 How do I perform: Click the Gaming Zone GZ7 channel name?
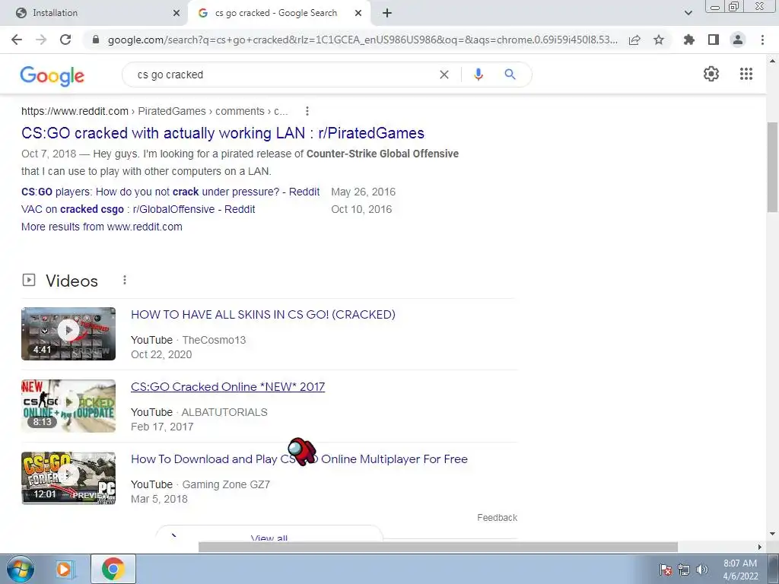point(226,484)
